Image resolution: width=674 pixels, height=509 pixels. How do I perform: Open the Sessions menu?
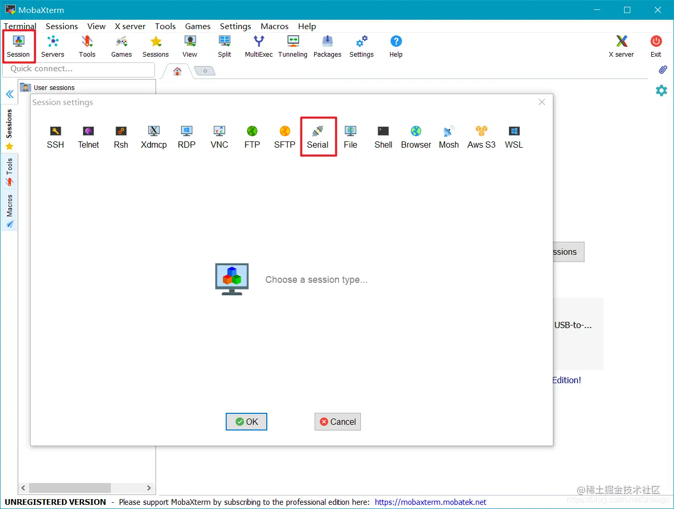[62, 26]
